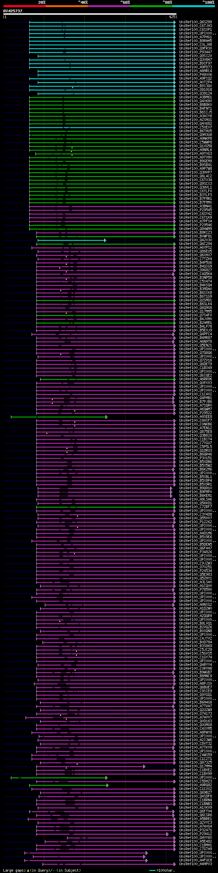This screenshot has width=218, height=873.
Task: Select the UniRef100_Q2GMD1 label
Action: tap(196, 300)
